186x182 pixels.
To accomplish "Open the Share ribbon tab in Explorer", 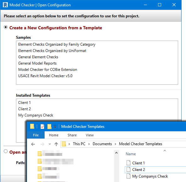I will click(x=72, y=135).
